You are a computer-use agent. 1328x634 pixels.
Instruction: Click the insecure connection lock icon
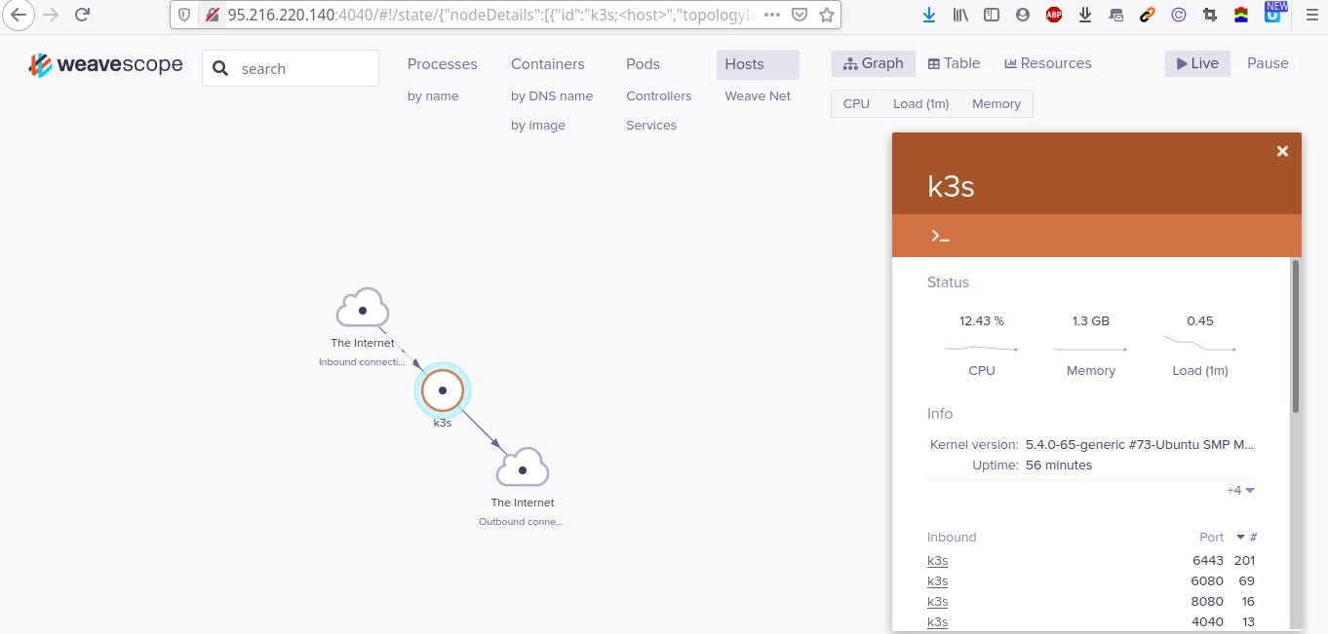(x=213, y=15)
